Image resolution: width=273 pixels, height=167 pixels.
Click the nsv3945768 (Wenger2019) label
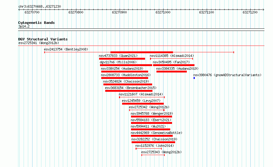[152, 113]
